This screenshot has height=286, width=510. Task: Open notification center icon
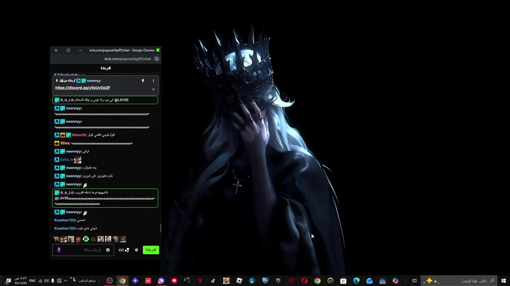[8, 281]
